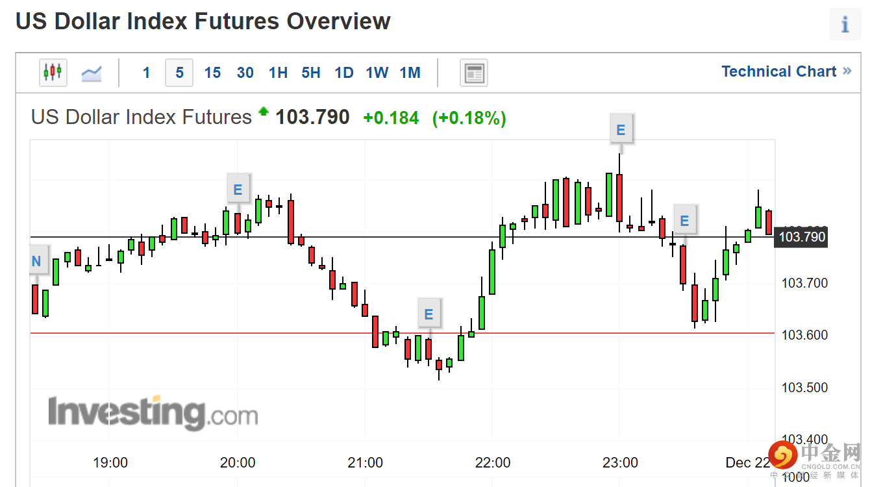Select the 15 minute interval
The image size is (870, 487).
click(x=212, y=73)
